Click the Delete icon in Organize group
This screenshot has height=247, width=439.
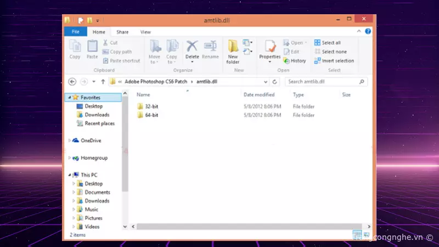point(192,49)
